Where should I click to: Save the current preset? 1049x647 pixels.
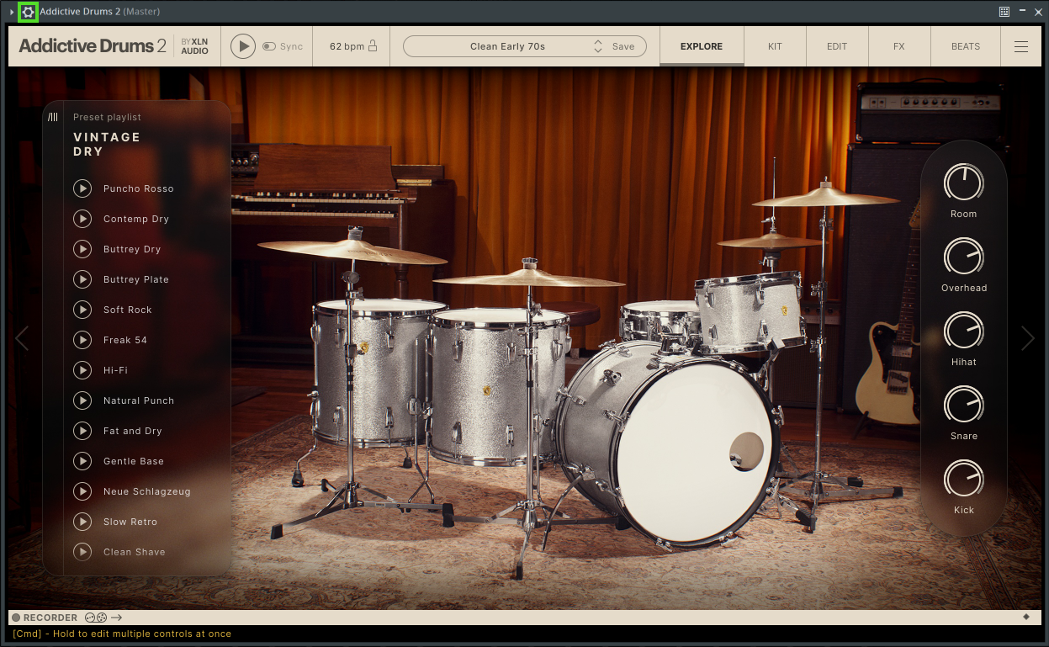point(623,46)
